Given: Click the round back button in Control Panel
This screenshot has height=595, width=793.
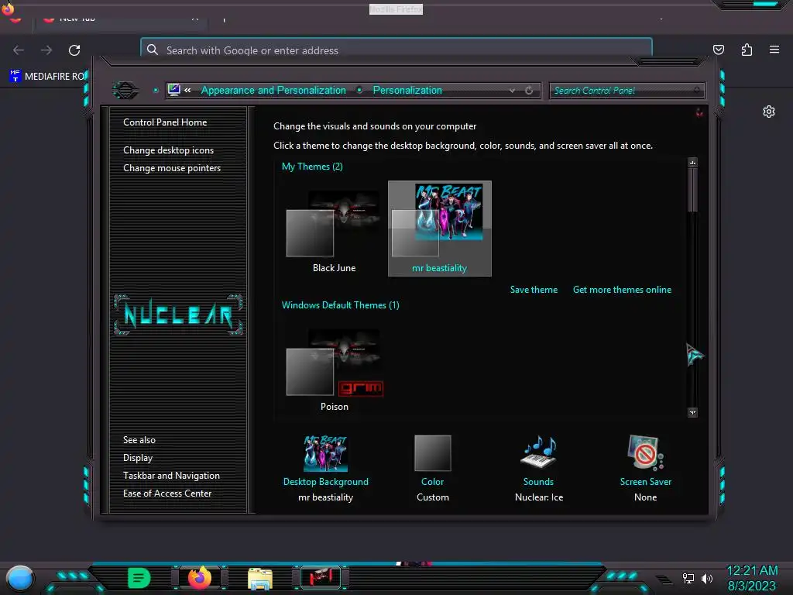Looking at the screenshot, I should [x=125, y=91].
